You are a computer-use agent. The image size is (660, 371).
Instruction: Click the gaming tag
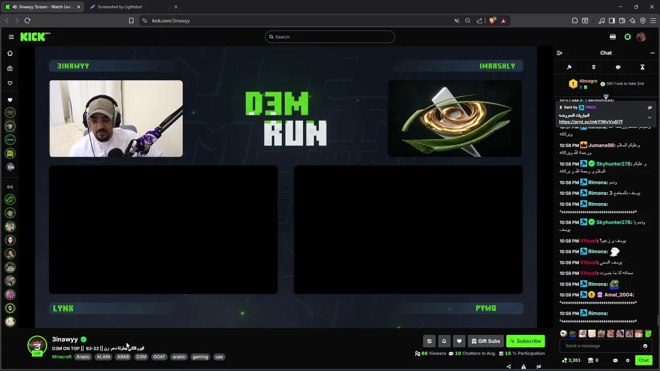click(x=200, y=357)
